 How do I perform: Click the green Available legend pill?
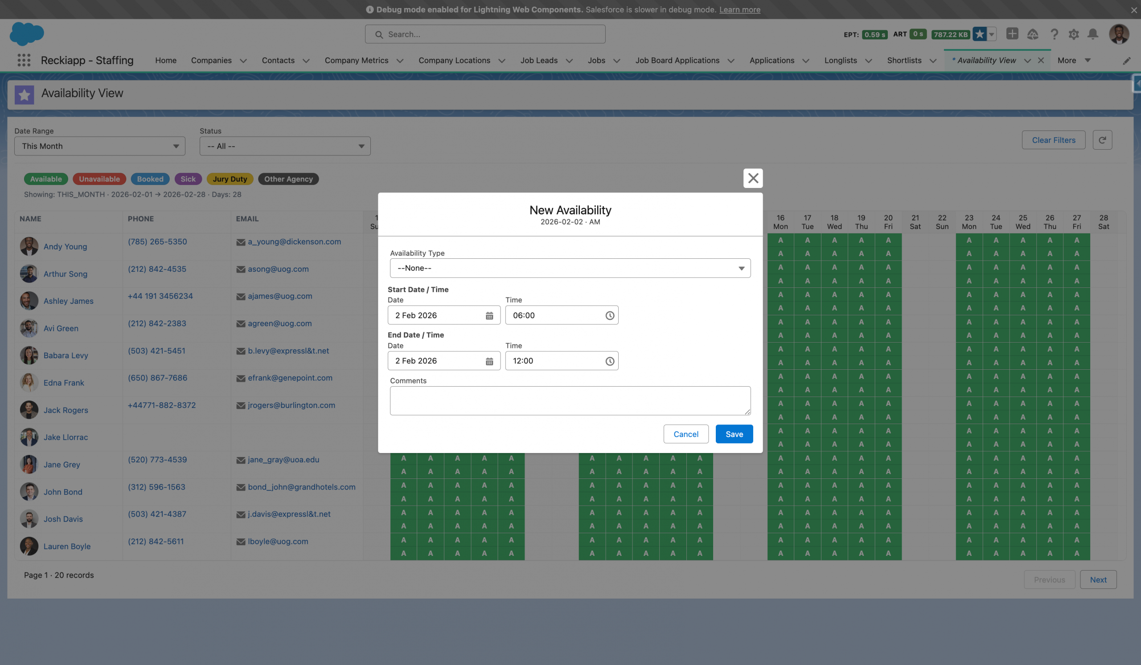click(46, 179)
